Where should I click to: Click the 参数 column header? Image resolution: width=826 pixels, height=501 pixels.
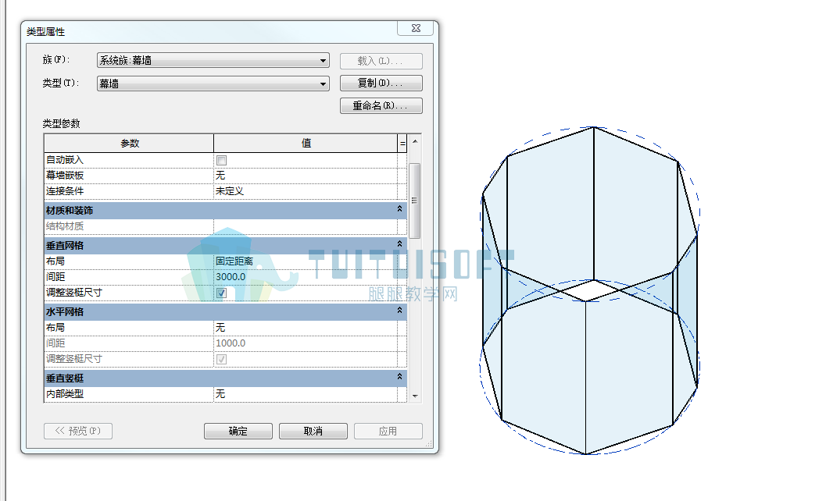point(129,143)
